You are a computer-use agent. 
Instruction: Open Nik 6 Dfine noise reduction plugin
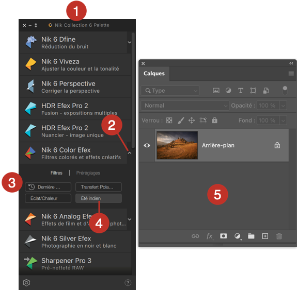point(73,43)
